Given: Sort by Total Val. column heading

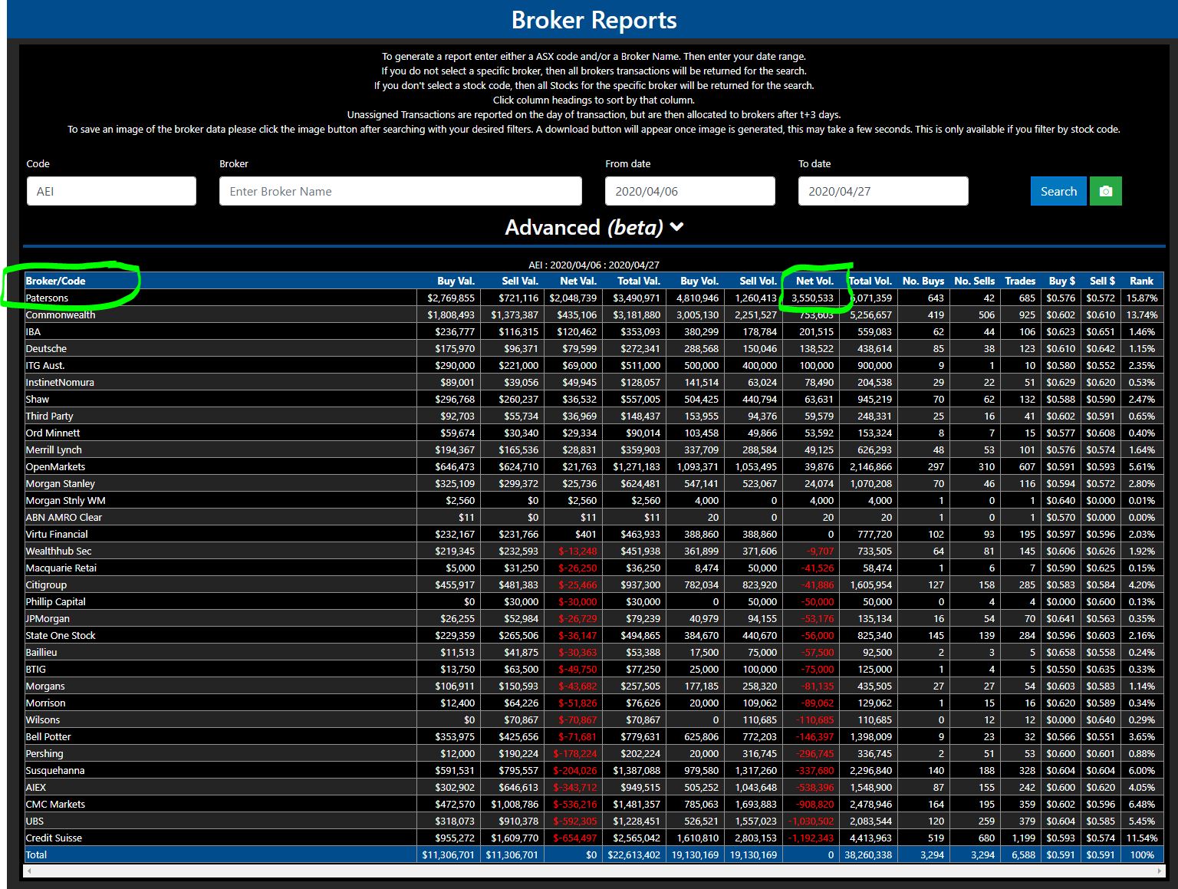Looking at the screenshot, I should click(x=638, y=281).
